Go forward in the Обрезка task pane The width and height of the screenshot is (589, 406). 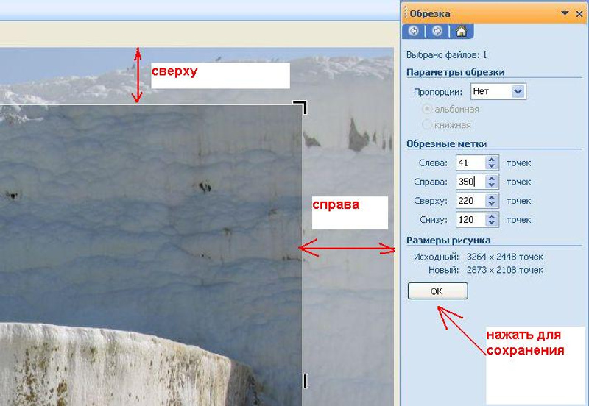(x=437, y=31)
